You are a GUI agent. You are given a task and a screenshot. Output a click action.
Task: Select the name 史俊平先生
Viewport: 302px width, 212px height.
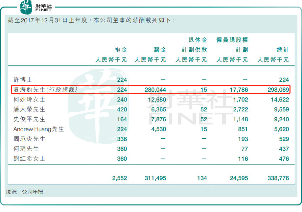pyautogui.click(x=29, y=119)
